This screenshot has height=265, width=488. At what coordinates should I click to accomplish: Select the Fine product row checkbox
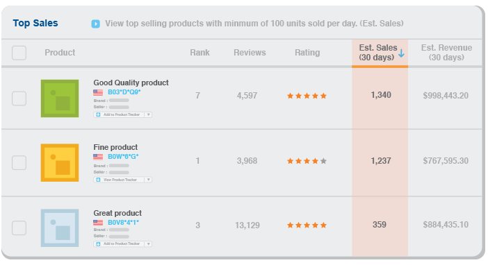[x=19, y=163]
